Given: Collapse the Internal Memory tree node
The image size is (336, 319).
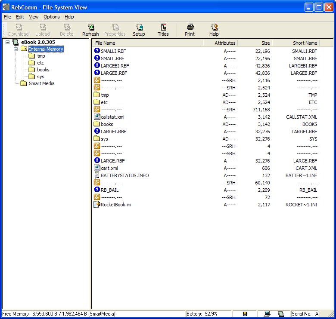Looking at the screenshot, I should point(16,49).
